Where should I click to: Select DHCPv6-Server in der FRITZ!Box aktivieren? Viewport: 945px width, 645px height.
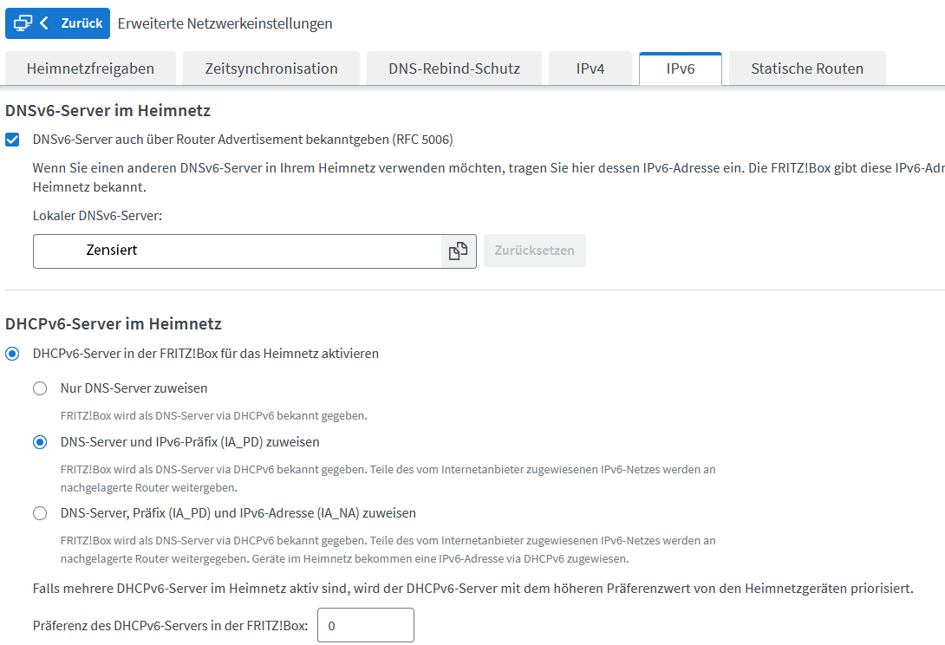click(x=12, y=354)
